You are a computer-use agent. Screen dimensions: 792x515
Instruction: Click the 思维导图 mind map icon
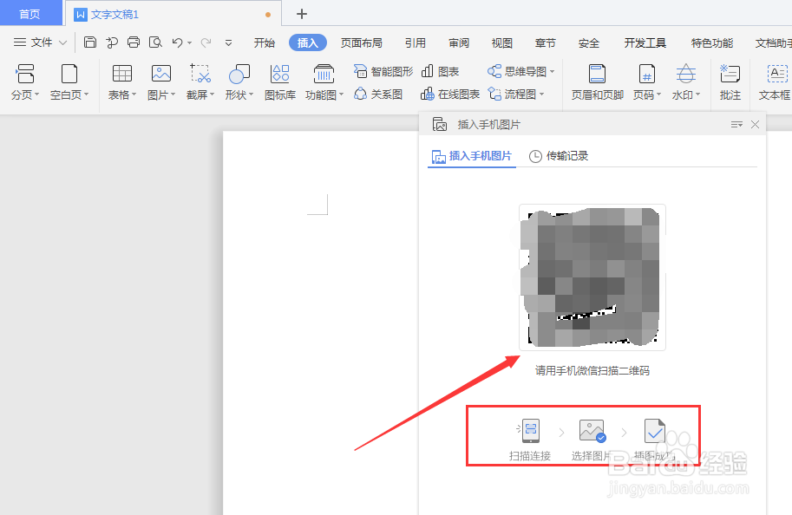(494, 71)
